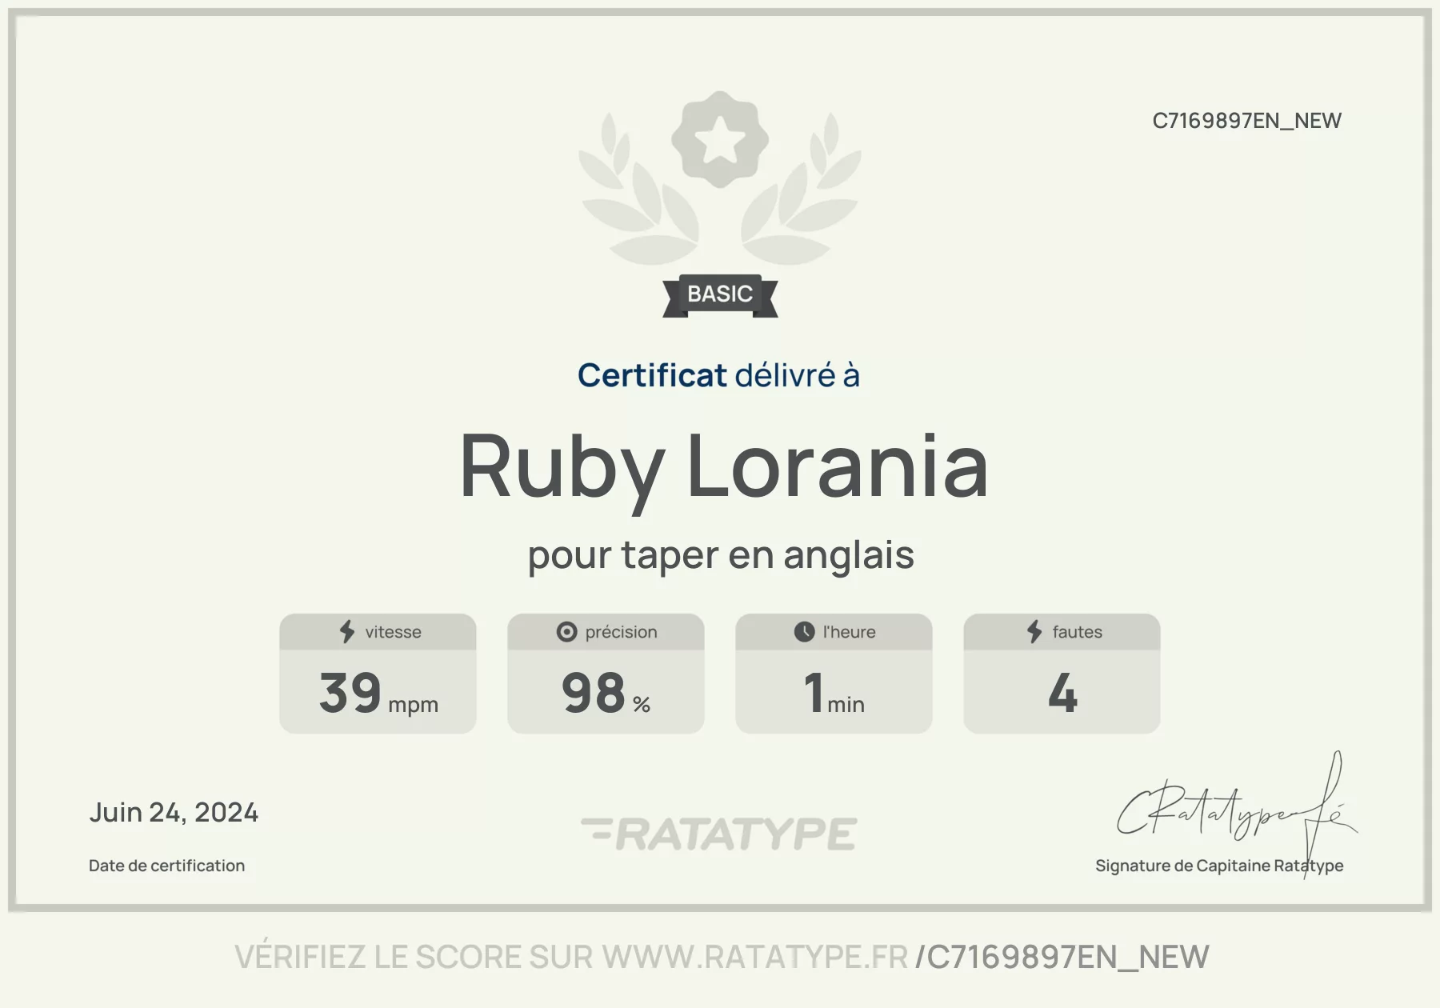The height and width of the screenshot is (1008, 1440).
Task: Click the 1 min time value
Action: (x=834, y=693)
